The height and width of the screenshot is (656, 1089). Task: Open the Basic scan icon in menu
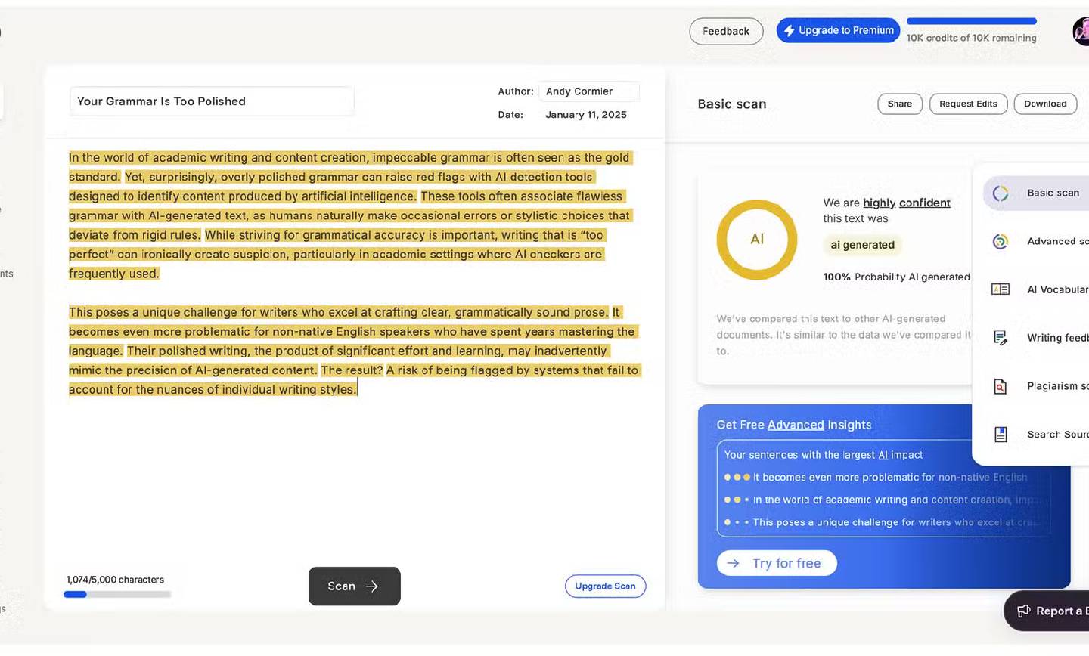pyautogui.click(x=1001, y=193)
